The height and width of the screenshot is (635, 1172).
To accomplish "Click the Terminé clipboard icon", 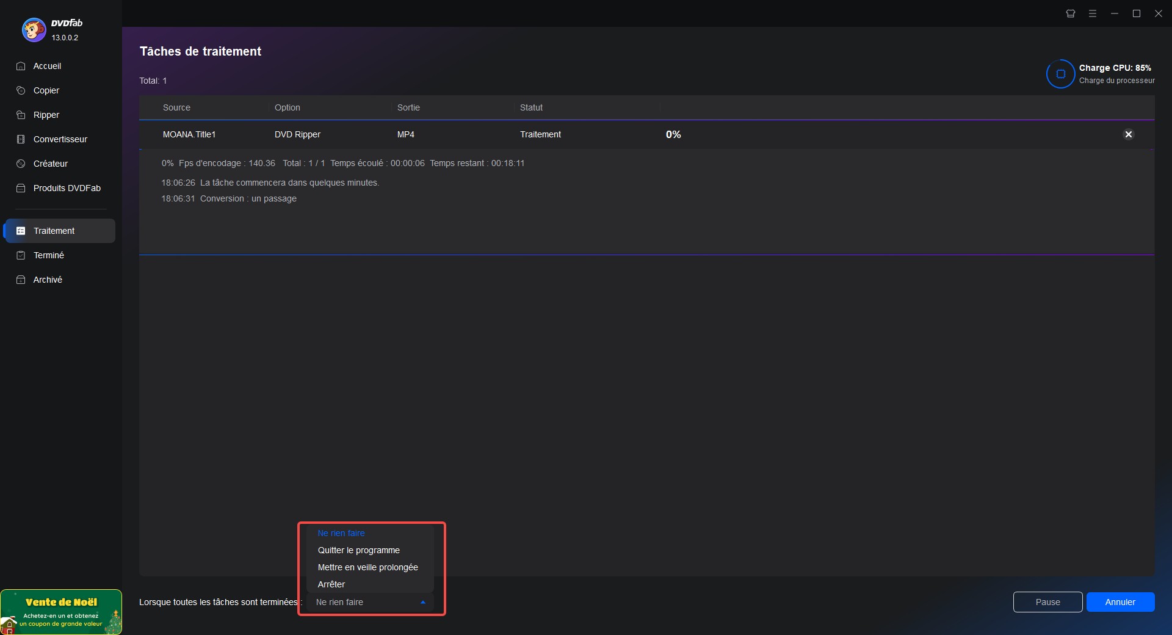I will point(21,255).
